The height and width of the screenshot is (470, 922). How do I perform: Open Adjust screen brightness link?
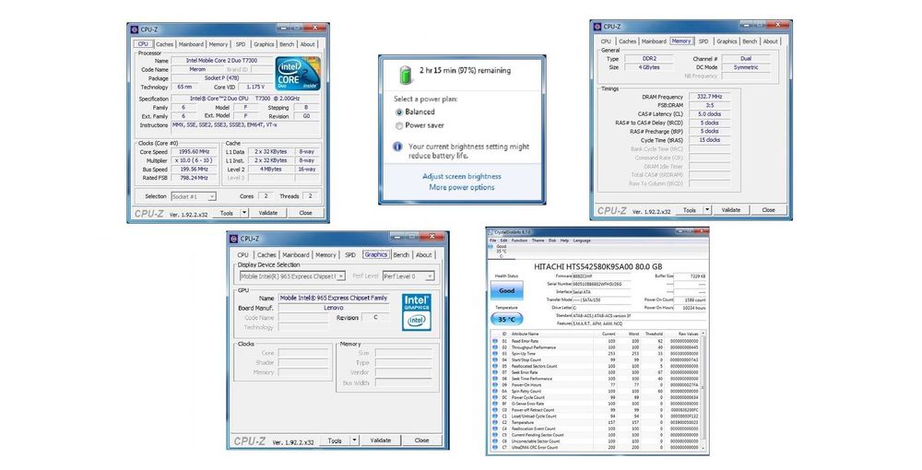pos(462,176)
